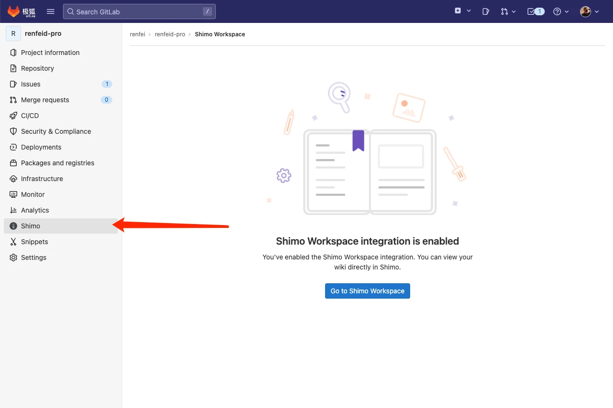Image resolution: width=613 pixels, height=408 pixels.
Task: Click the slash shortcut badge in search
Action: (x=207, y=11)
